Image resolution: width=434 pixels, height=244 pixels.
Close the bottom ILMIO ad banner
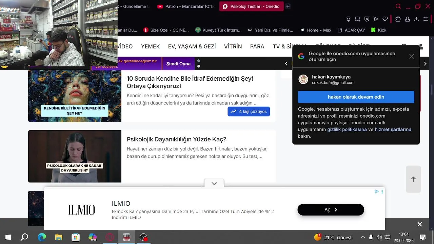pyautogui.click(x=419, y=224)
